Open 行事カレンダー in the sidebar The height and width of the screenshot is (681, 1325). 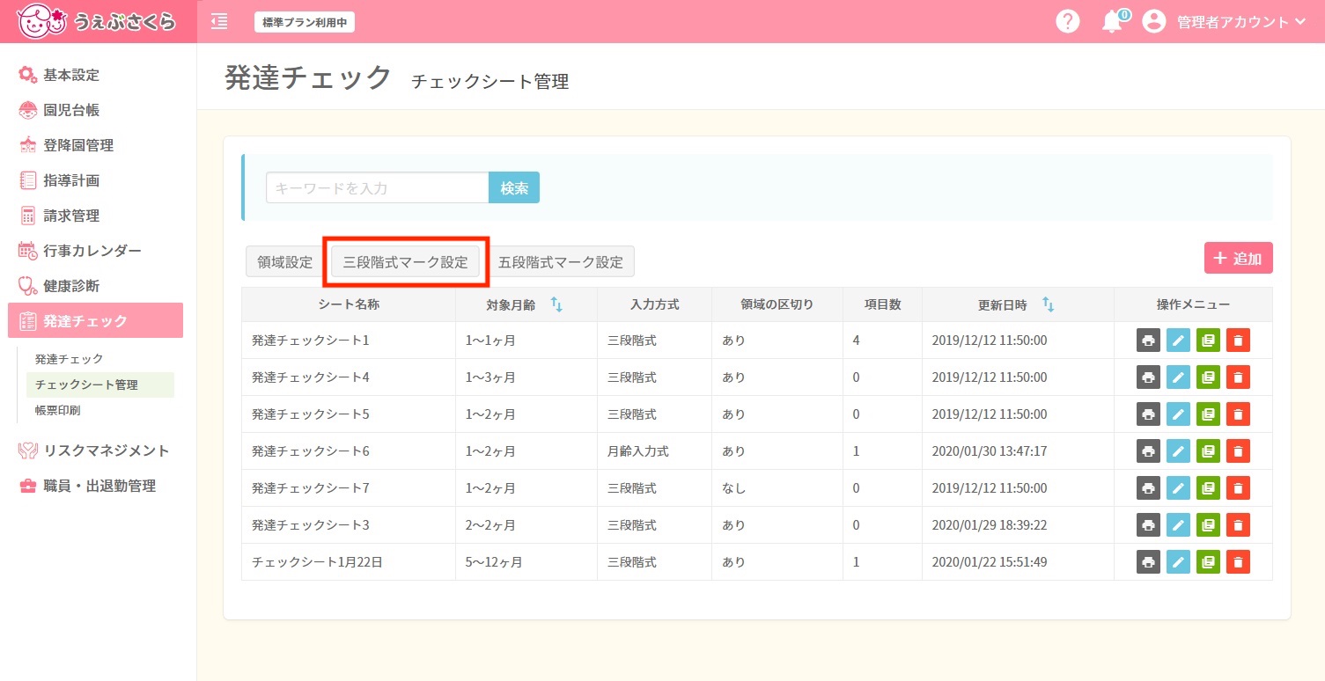(x=92, y=251)
